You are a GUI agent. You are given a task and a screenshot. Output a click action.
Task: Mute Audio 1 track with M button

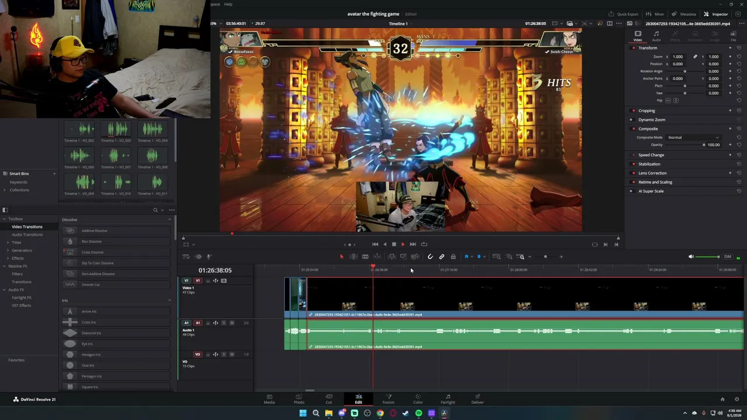(x=232, y=323)
